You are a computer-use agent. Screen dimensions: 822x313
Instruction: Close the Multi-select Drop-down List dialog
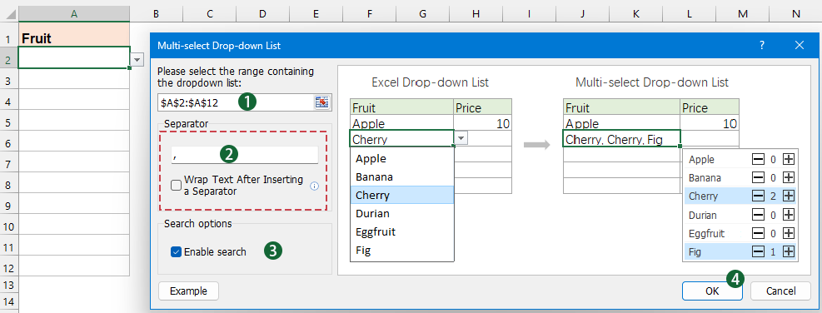[x=799, y=45]
